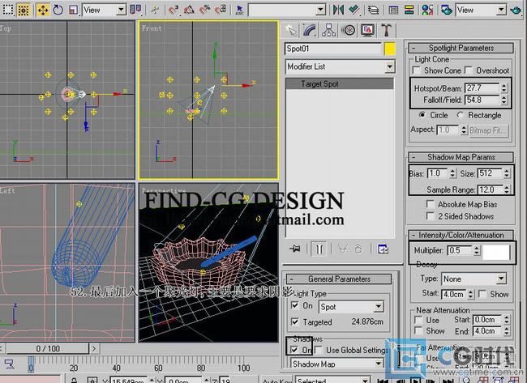The width and height of the screenshot is (527, 383).
Task: Switch to the Modify command panel tab
Action: click(310, 31)
